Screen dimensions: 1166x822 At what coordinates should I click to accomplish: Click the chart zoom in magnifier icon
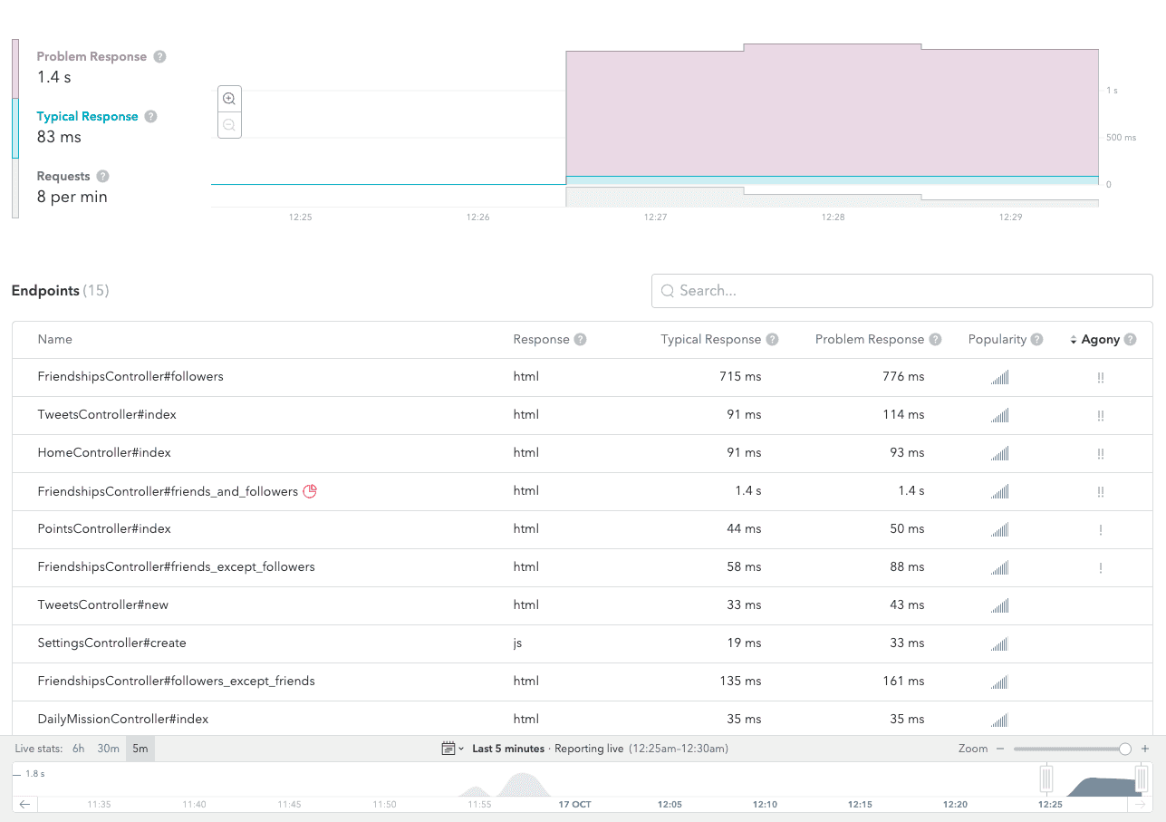pos(229,99)
